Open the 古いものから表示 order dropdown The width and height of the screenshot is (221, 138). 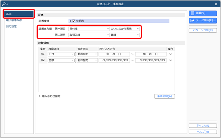pos(125,29)
